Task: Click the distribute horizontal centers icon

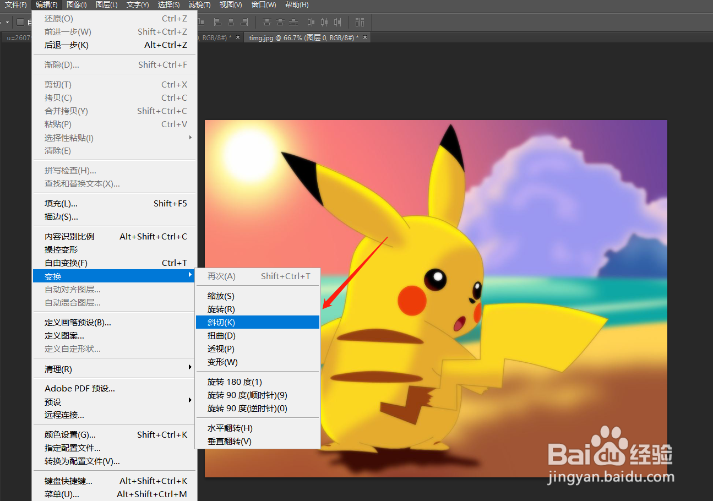Action: pos(324,22)
